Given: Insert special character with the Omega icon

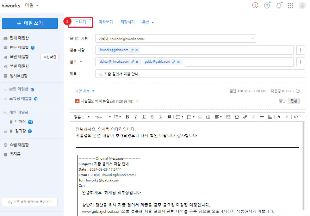Looking at the screenshot, I should tap(237, 117).
